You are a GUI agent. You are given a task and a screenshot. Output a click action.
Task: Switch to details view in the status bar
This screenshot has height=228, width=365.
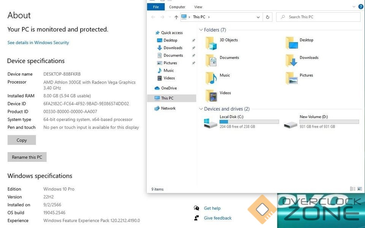click(353, 189)
